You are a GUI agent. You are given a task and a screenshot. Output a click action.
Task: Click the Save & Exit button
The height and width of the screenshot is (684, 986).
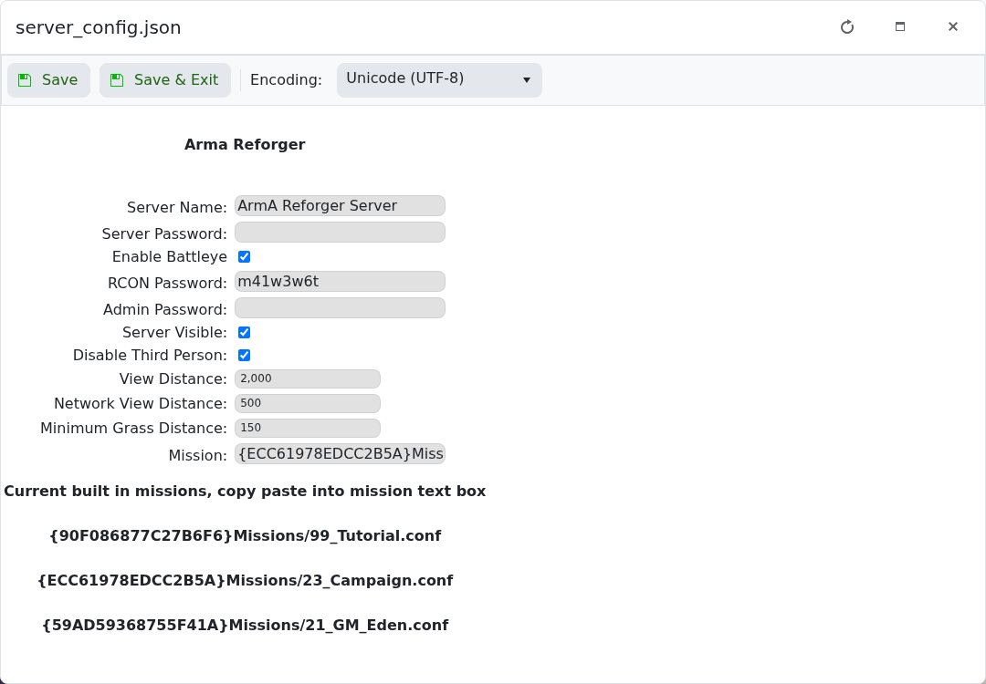pos(164,80)
